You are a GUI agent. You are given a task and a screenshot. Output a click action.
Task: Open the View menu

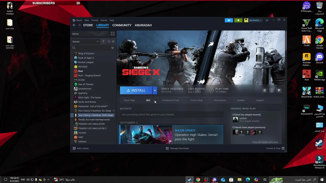87,20
